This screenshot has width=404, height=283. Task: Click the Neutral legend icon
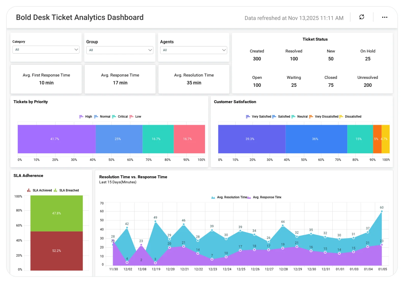pyautogui.click(x=293, y=117)
